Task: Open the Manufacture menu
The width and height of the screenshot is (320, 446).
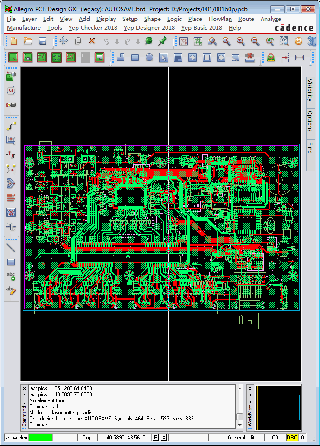Action: (x=24, y=28)
